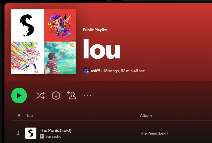Open the three-dots more options menu
The image size is (212, 143).
(87, 96)
